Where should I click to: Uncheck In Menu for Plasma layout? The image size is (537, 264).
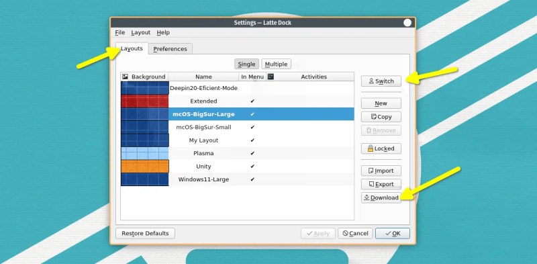[x=252, y=153]
